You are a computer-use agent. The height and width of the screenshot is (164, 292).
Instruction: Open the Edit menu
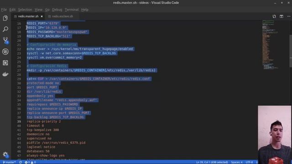pyautogui.click(x=12, y=10)
